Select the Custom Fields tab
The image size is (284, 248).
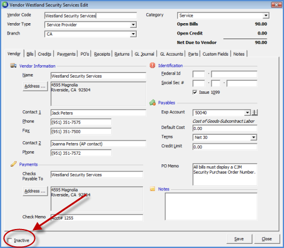click(215, 54)
